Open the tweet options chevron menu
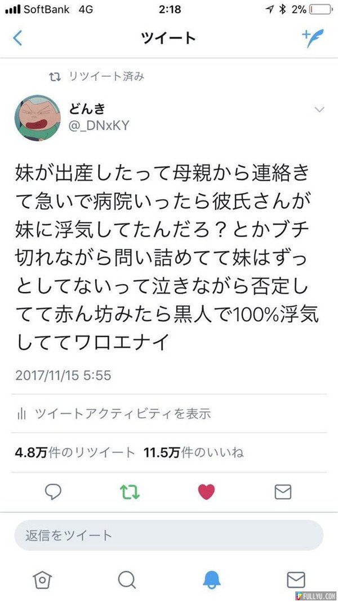Screen dimensions: 338x602 pos(319,110)
